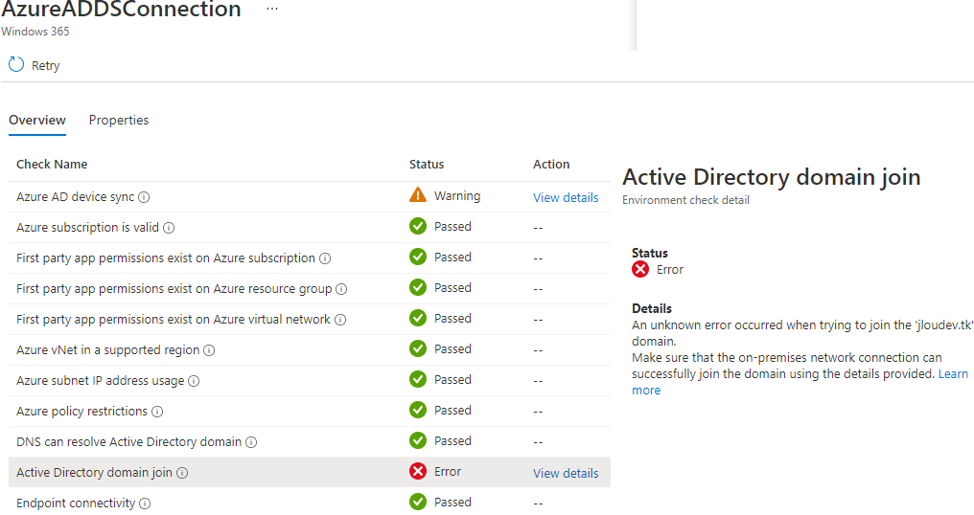Click the Check Name column header
974x515 pixels.
(52, 164)
